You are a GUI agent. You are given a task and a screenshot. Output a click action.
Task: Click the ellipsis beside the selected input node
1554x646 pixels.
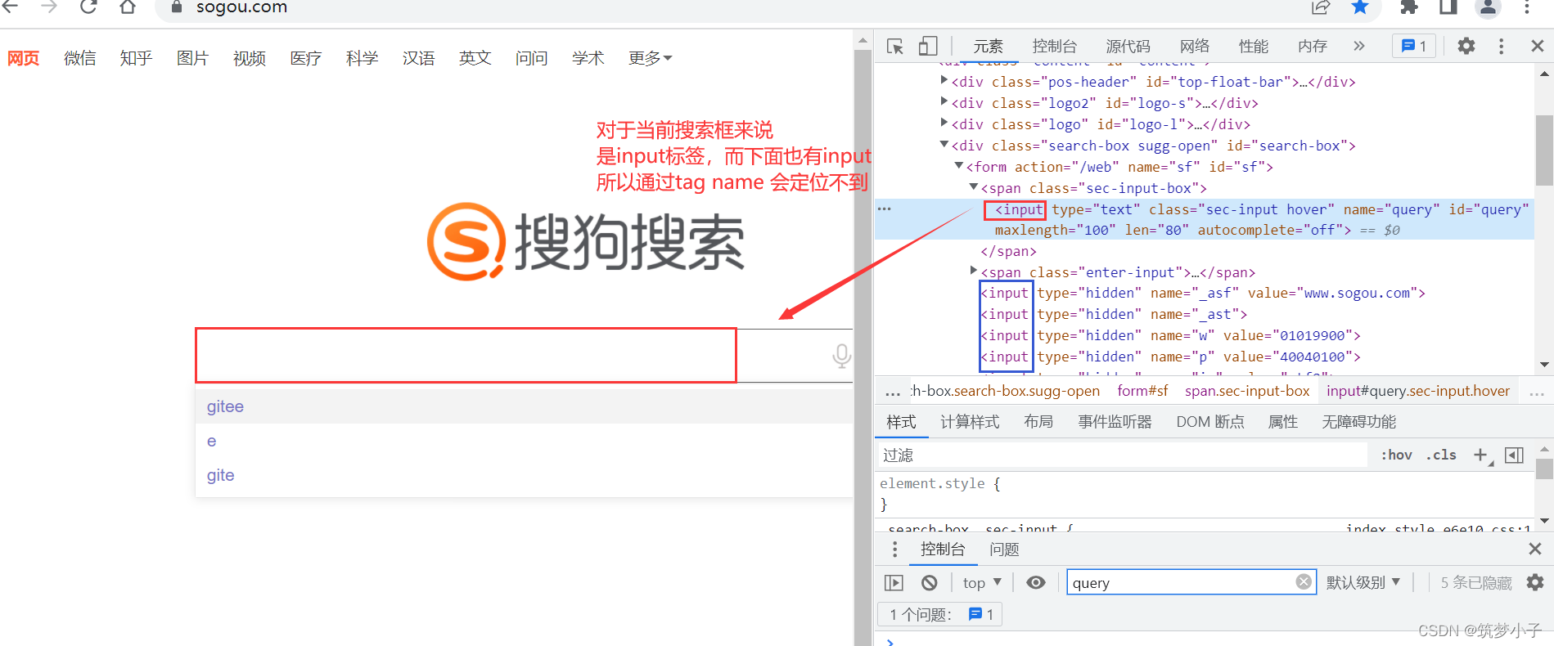(884, 209)
